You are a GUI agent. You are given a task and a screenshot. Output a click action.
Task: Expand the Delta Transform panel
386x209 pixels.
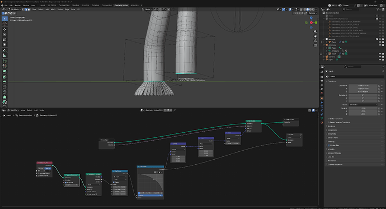(x=336, y=119)
